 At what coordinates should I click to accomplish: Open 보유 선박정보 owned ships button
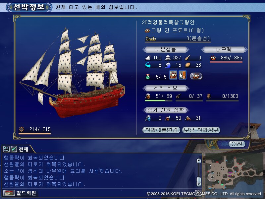pos(201,130)
